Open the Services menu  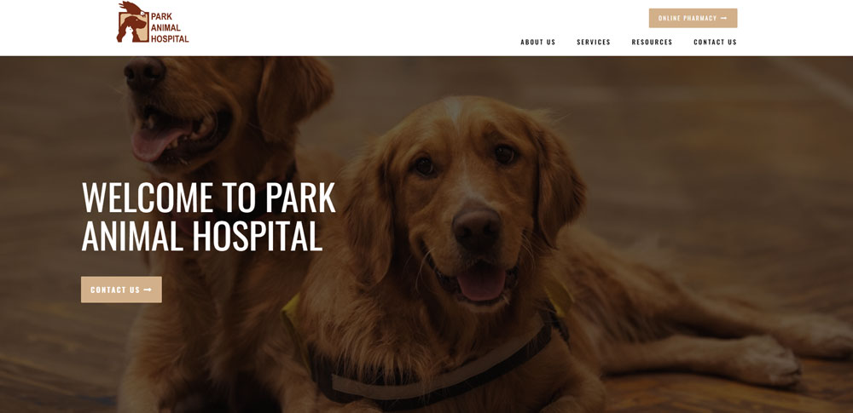[594, 43]
